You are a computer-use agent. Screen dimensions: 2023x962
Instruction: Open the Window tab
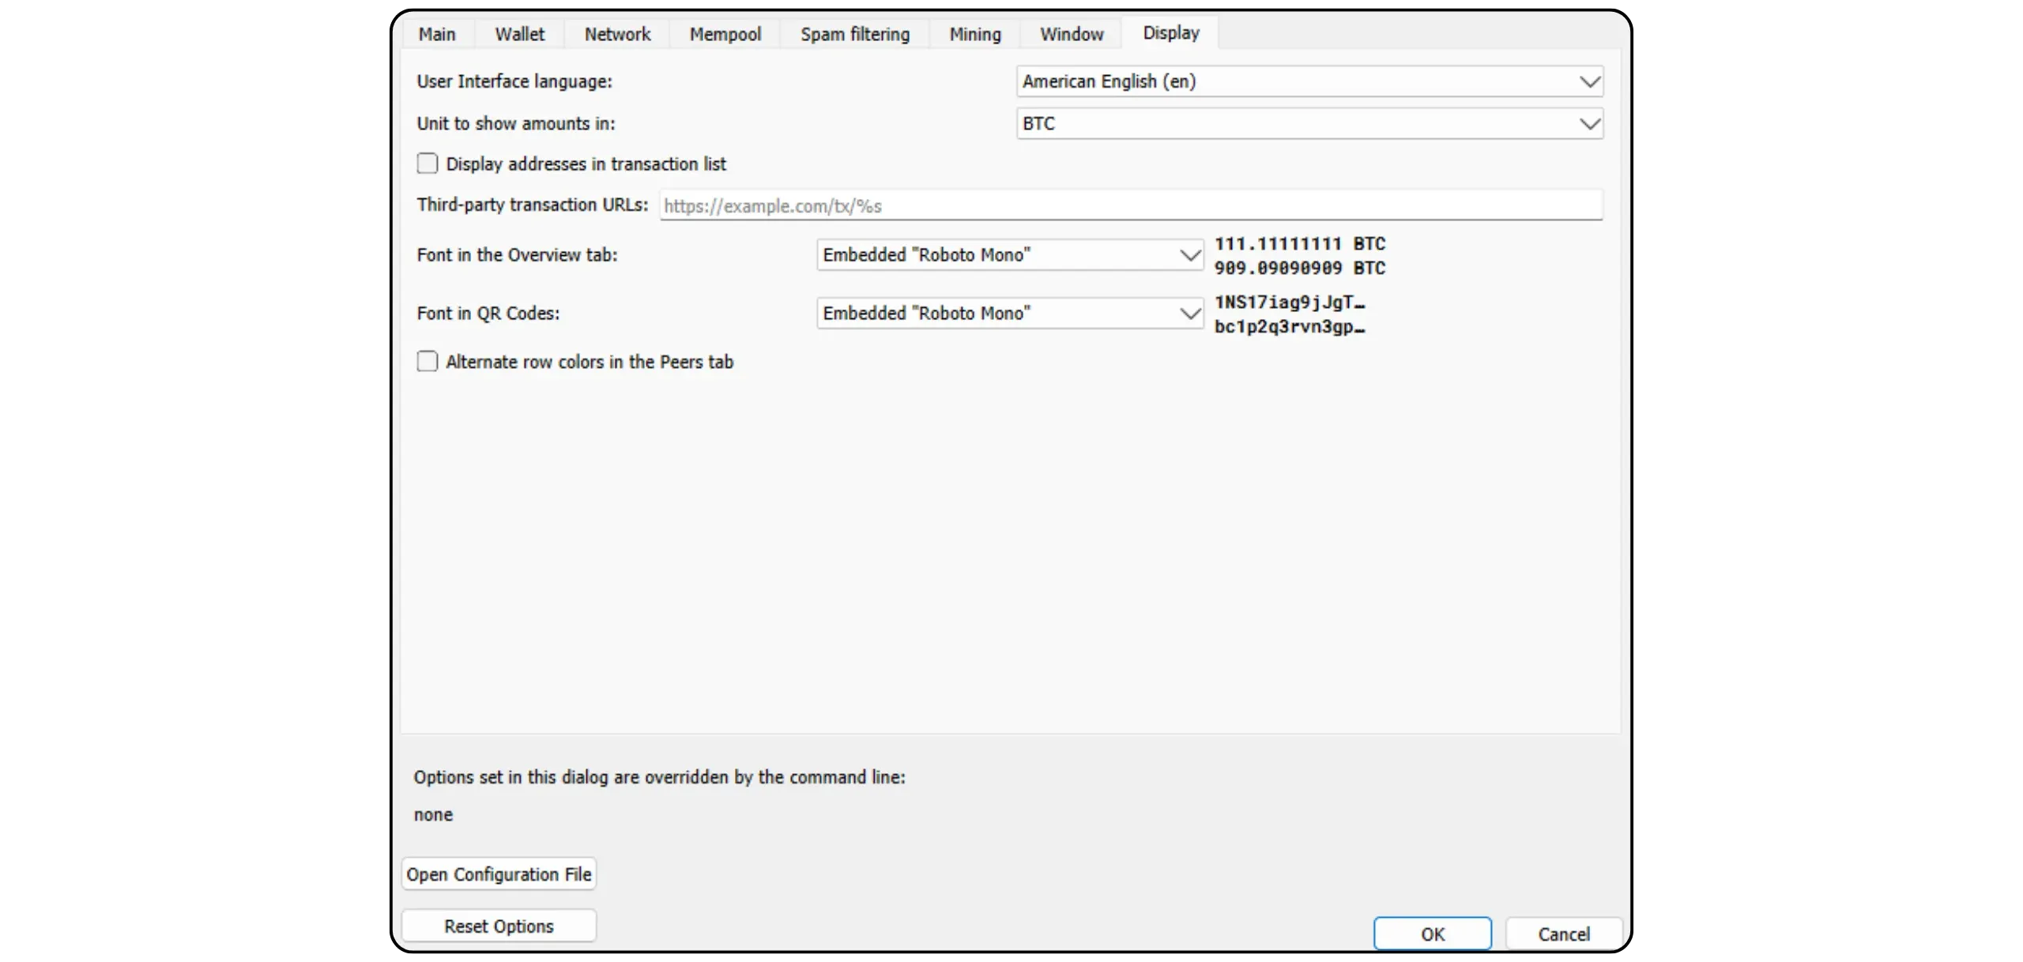coord(1071,34)
